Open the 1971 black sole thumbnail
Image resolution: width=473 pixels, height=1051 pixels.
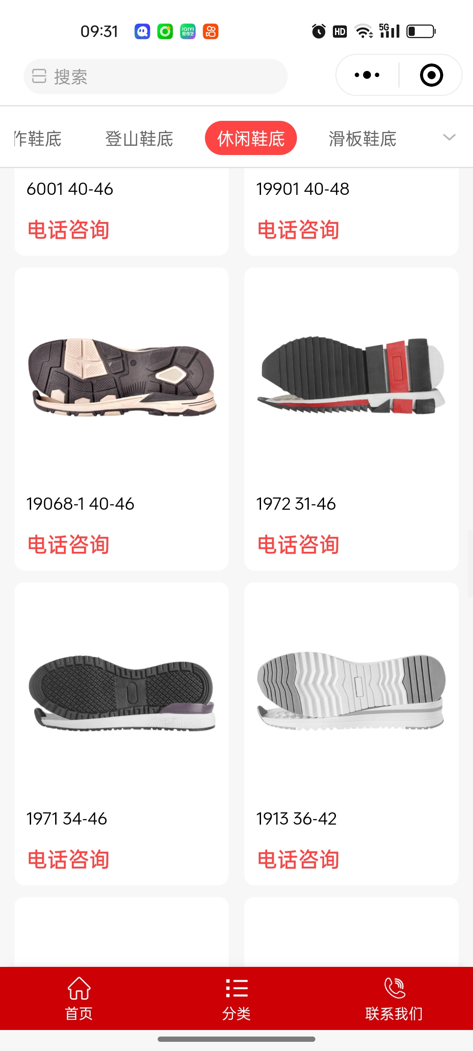[x=122, y=692]
